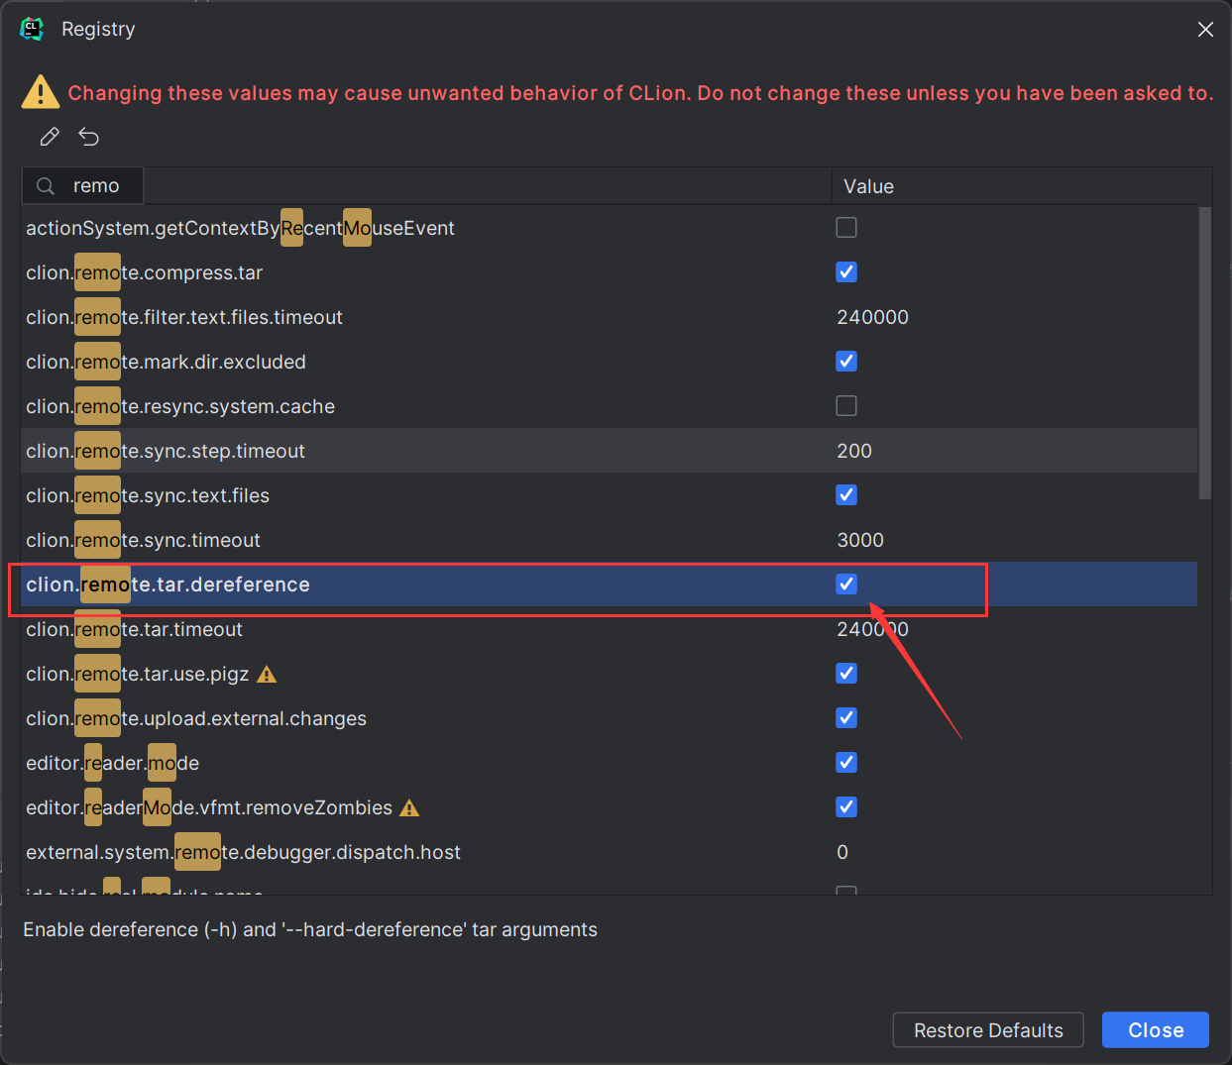Select row external.system.remote.debugger.dispatch.host
1232x1065 pixels.
[609, 852]
